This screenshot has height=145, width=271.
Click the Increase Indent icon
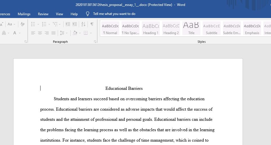(75, 24)
